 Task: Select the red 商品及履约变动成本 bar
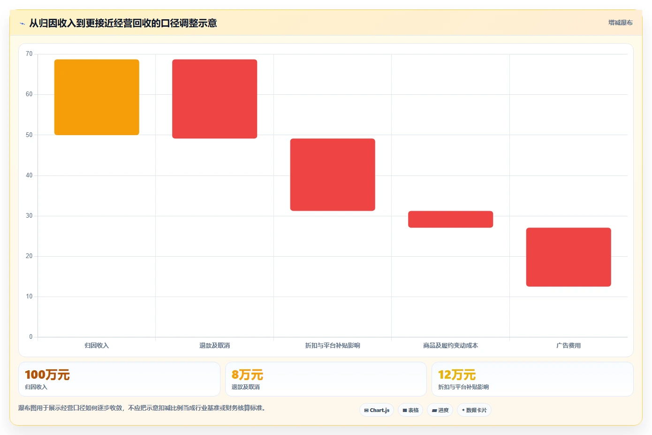[450, 219]
